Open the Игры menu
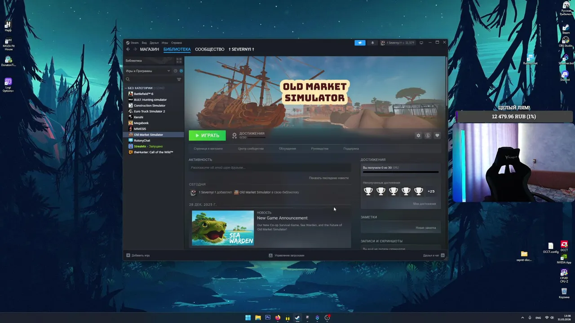Viewport: 575px width, 323px height. point(165,43)
